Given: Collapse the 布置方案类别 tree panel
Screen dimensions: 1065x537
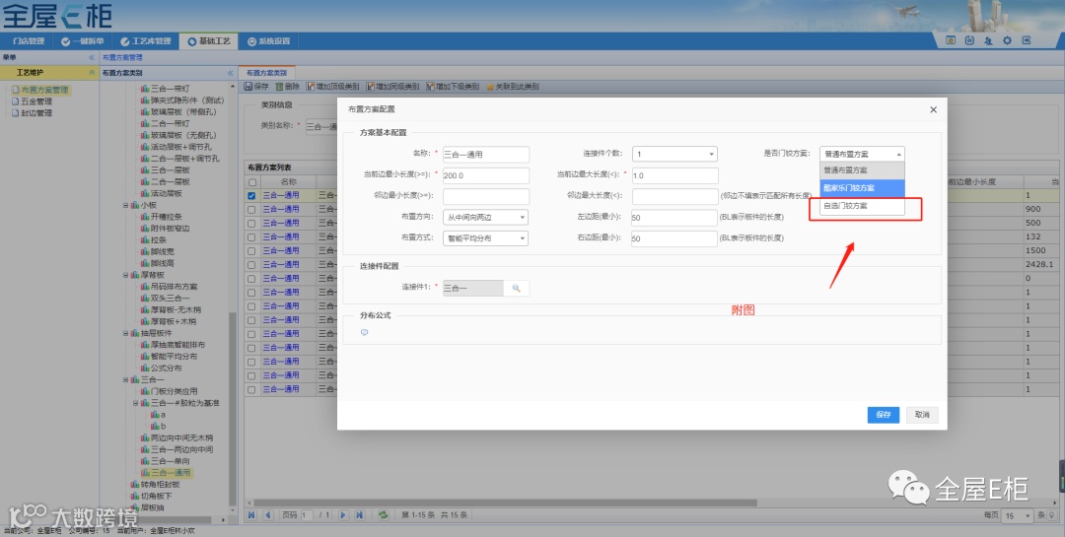Looking at the screenshot, I should [230, 73].
